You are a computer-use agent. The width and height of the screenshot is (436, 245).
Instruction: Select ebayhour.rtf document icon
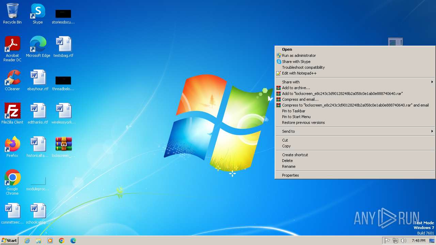(x=38, y=80)
